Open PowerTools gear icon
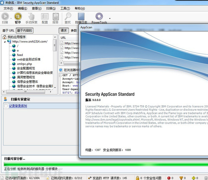Screen dimensions: 208x180 (x=99, y=16)
